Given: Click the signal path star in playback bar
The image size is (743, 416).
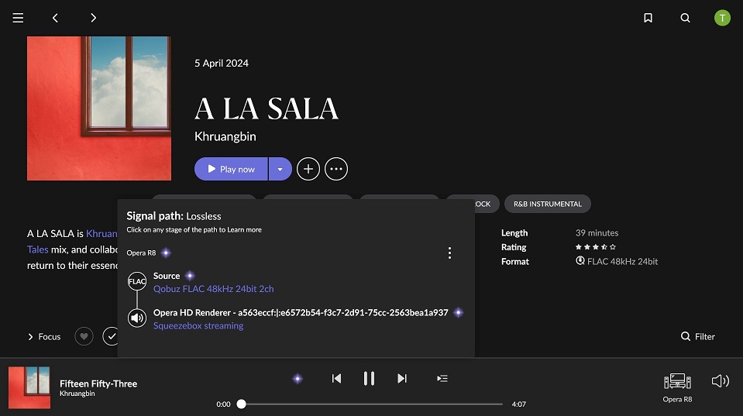Looking at the screenshot, I should pyautogui.click(x=298, y=379).
